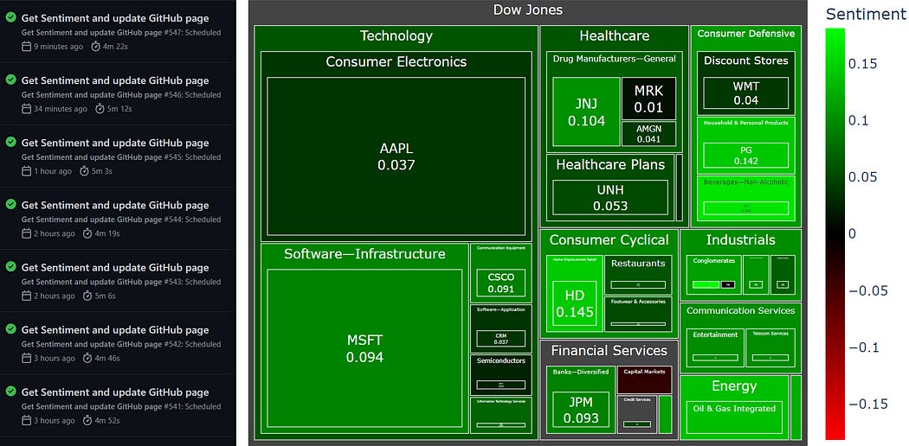909x446 pixels.
Task: Click the calendar icon beside '9 minutes ago'
Action: [x=26, y=47]
